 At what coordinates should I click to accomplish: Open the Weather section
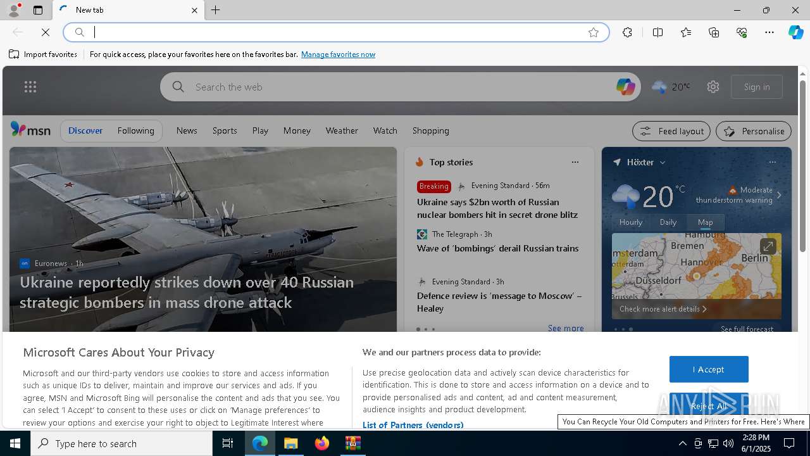tap(342, 130)
